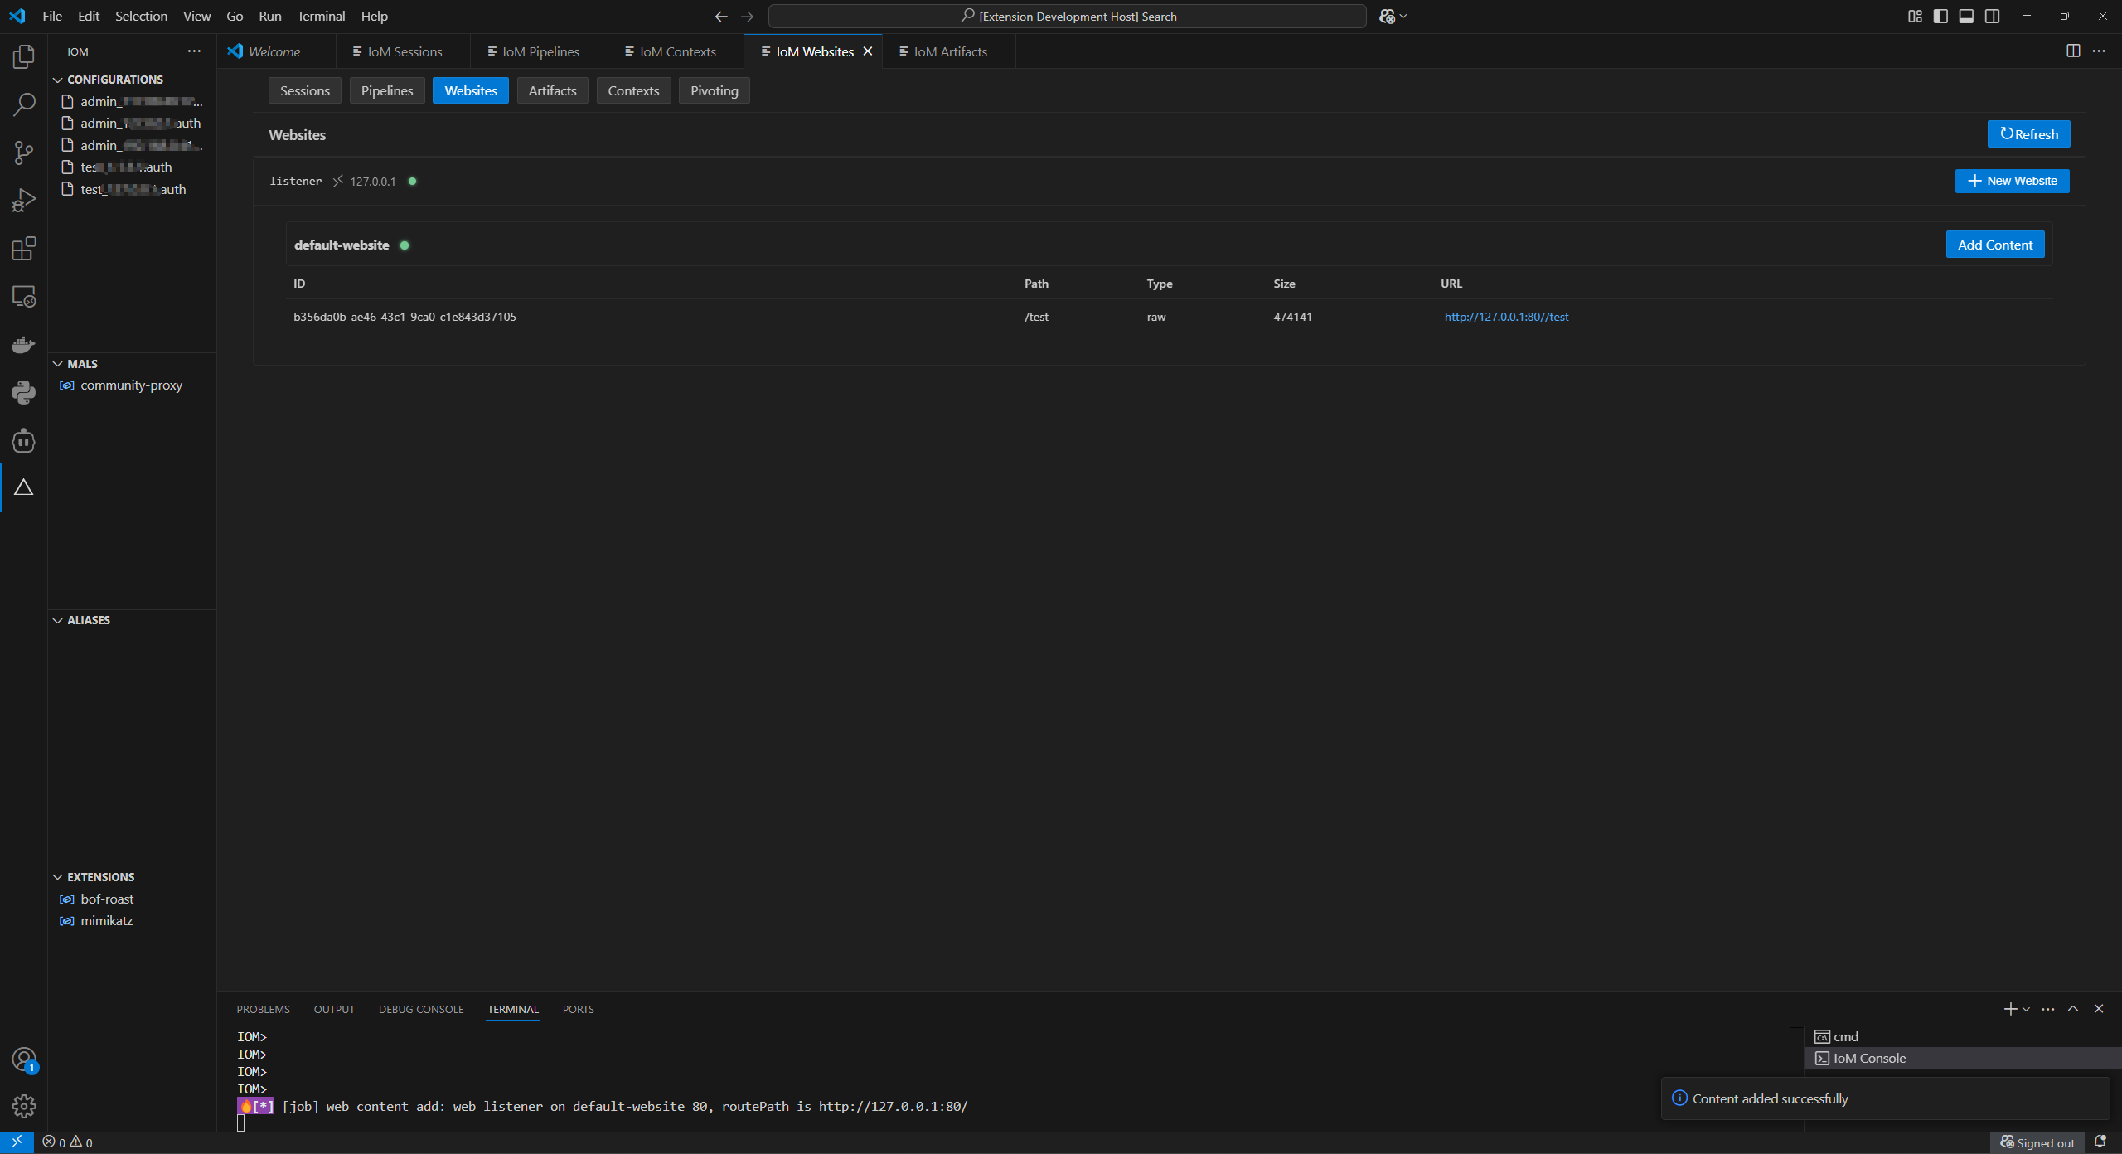This screenshot has height=1154, width=2122.
Task: Open the Remote Explorer sidebar icon
Action: (23, 296)
